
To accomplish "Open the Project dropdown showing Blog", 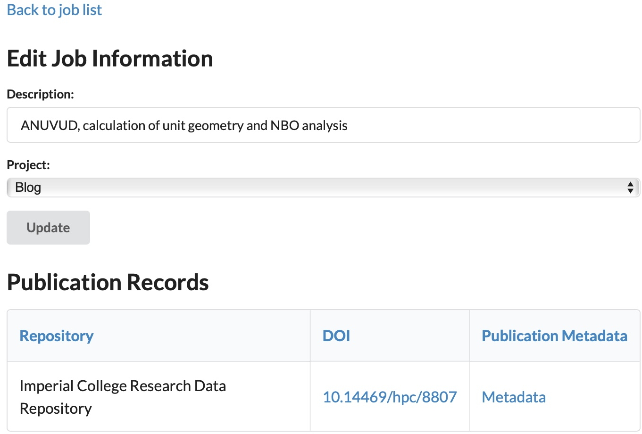I will [x=323, y=188].
